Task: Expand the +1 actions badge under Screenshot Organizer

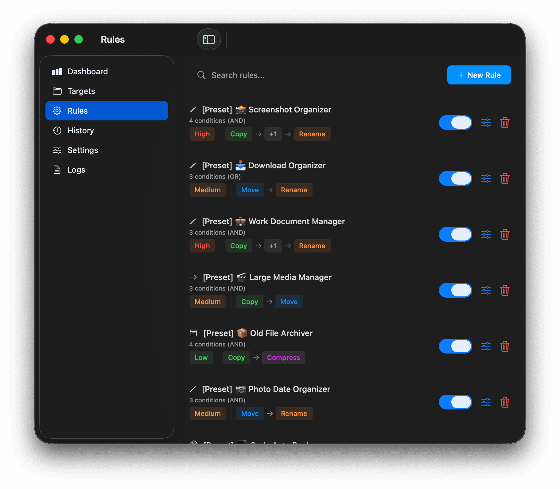Action: [x=273, y=134]
